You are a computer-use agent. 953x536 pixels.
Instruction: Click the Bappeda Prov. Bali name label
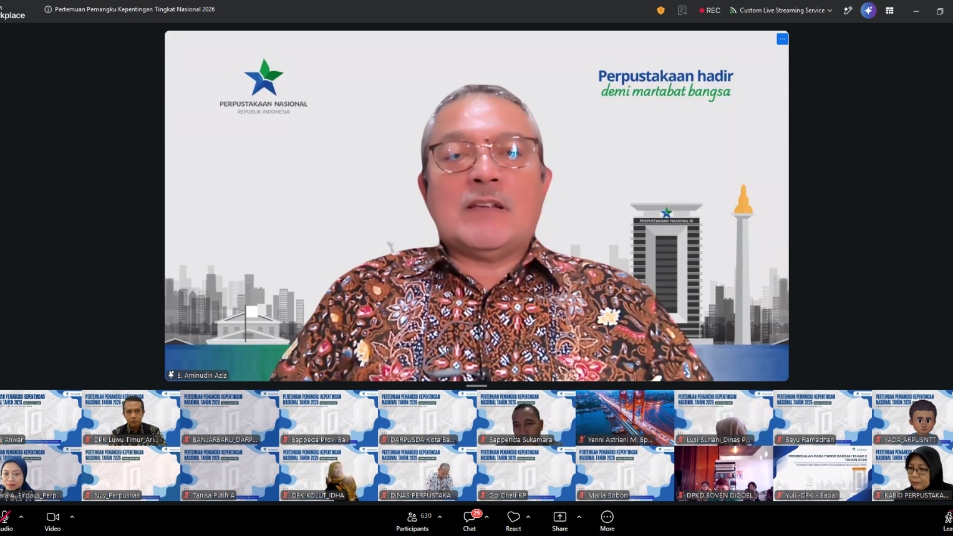coord(320,439)
